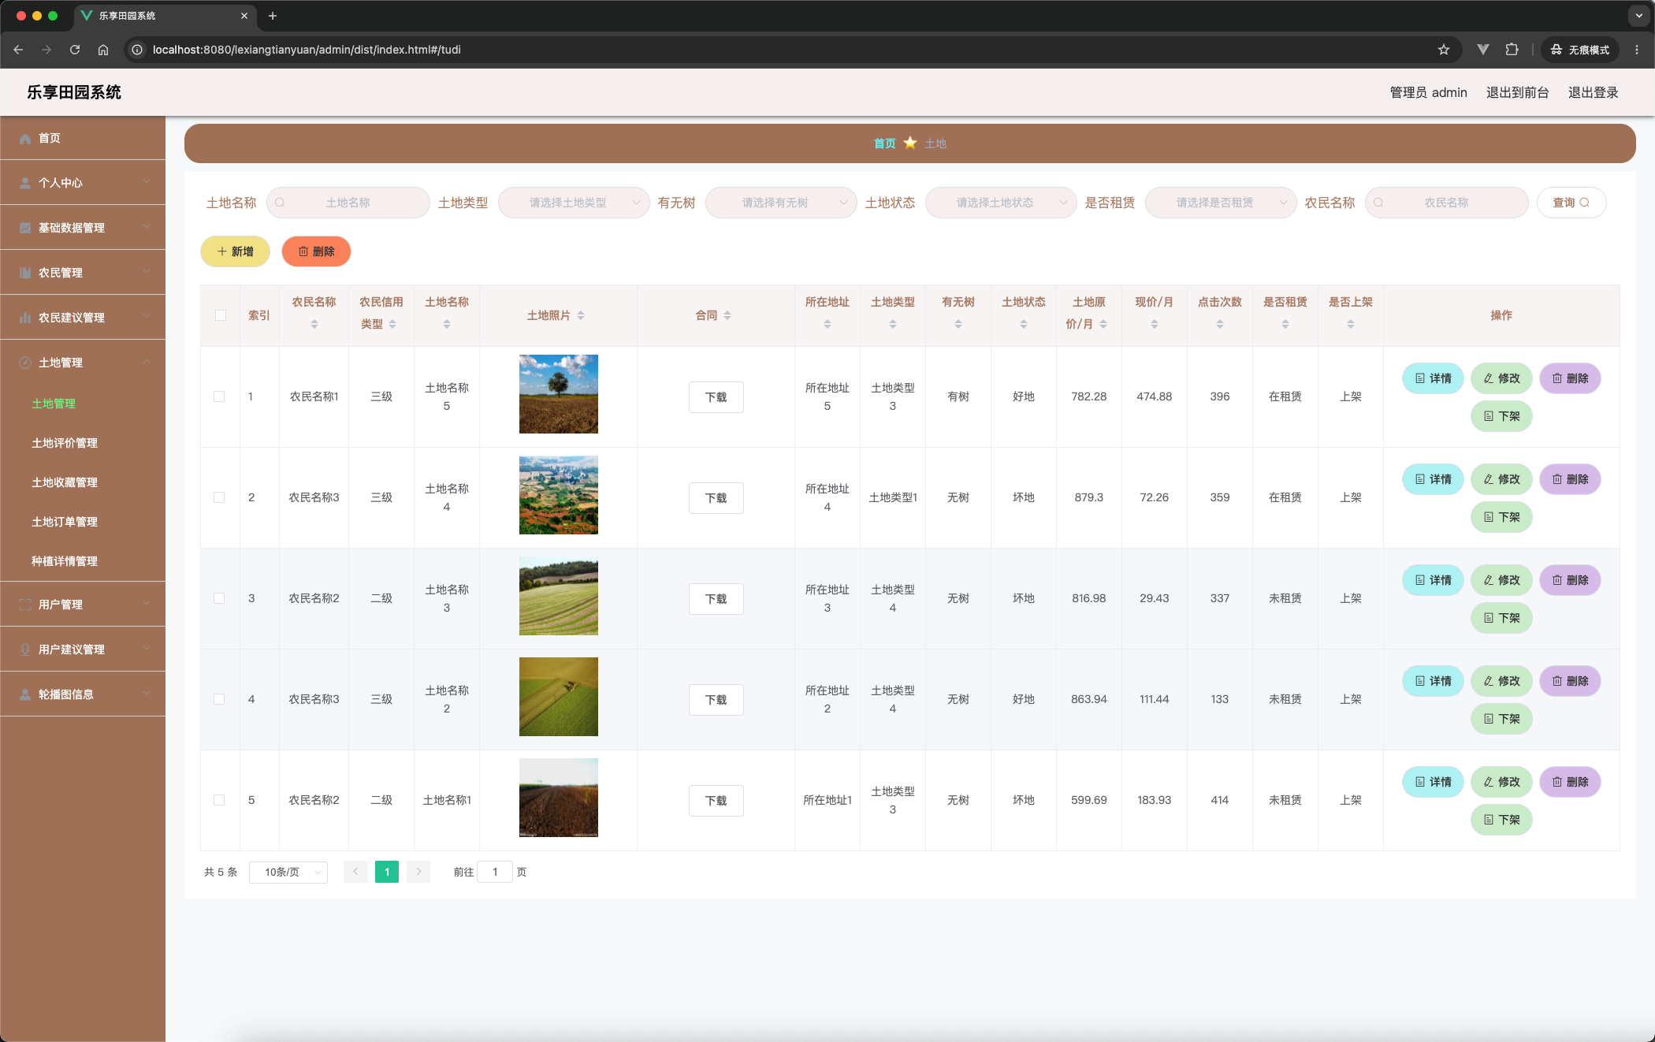Click the icon beside 用户管理 in sidebar
The height and width of the screenshot is (1042, 1655).
tap(25, 605)
